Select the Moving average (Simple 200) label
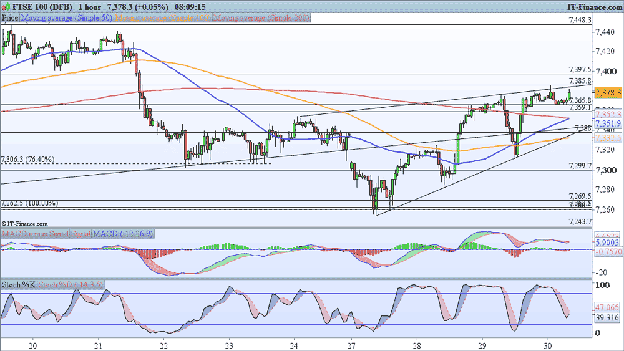 [261, 18]
